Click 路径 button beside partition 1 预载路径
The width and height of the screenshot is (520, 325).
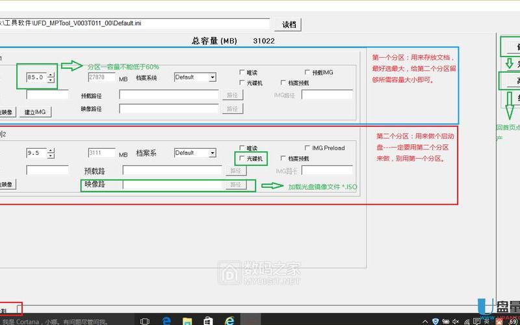233,95
